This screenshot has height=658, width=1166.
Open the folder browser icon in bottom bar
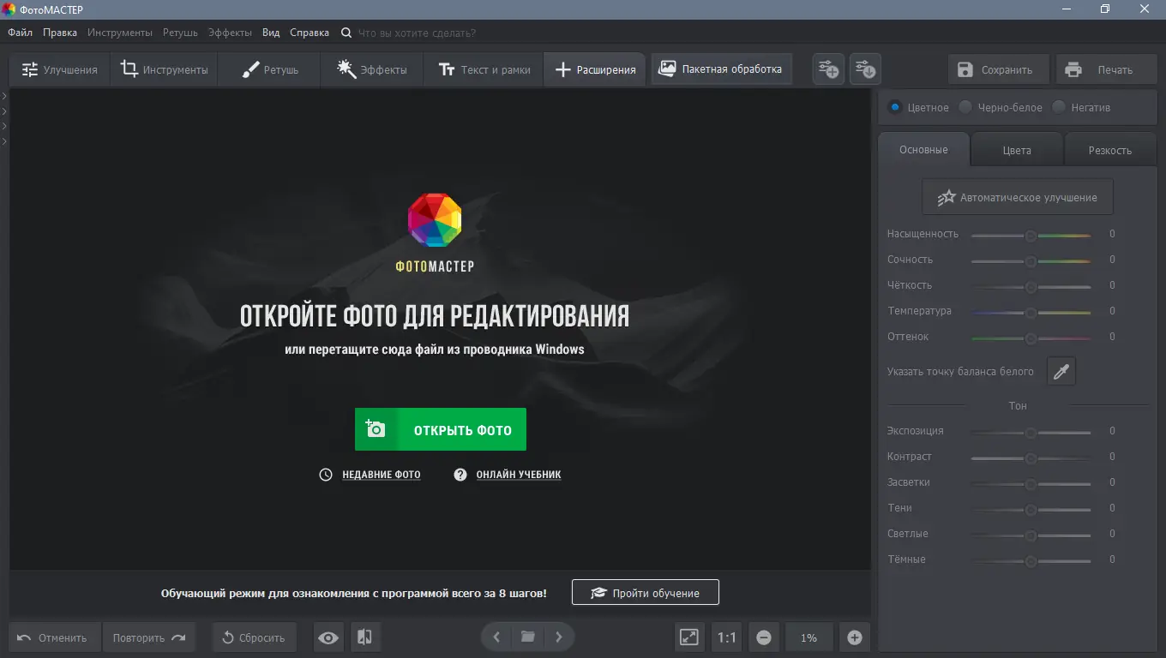click(x=528, y=637)
